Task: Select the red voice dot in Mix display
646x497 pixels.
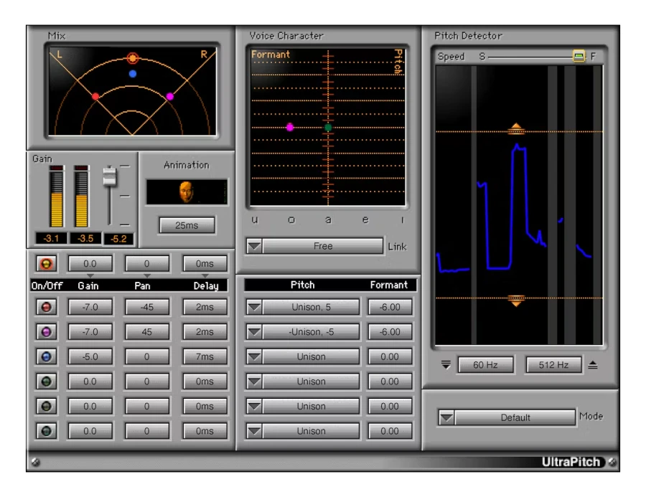Action: click(x=95, y=96)
